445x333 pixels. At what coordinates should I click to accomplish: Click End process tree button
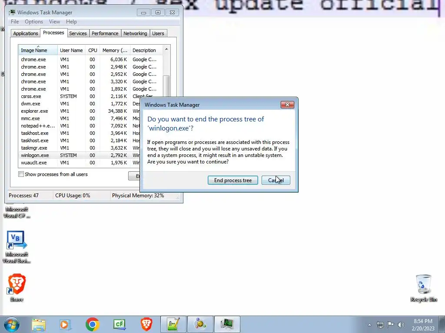[x=233, y=180]
